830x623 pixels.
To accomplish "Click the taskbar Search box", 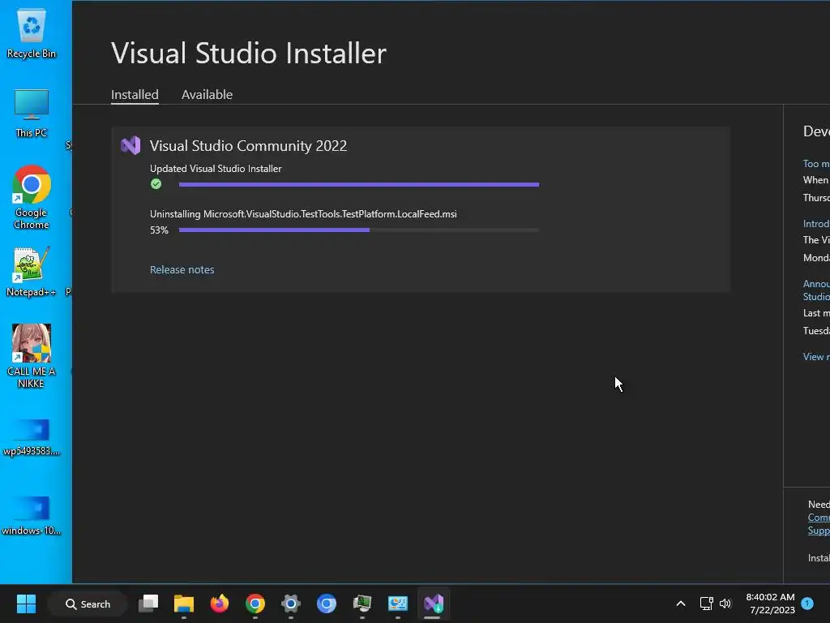I will tap(88, 604).
